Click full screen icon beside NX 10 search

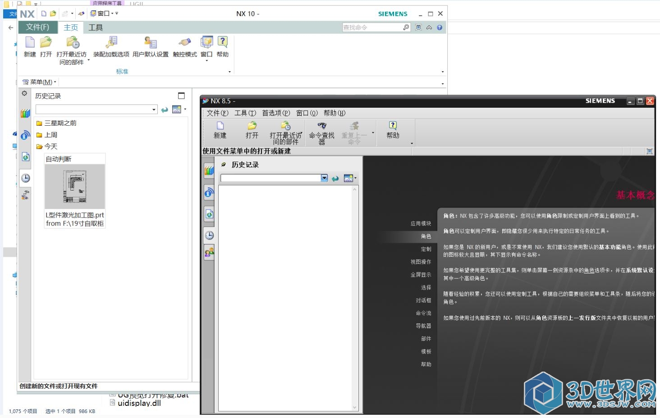pos(418,27)
